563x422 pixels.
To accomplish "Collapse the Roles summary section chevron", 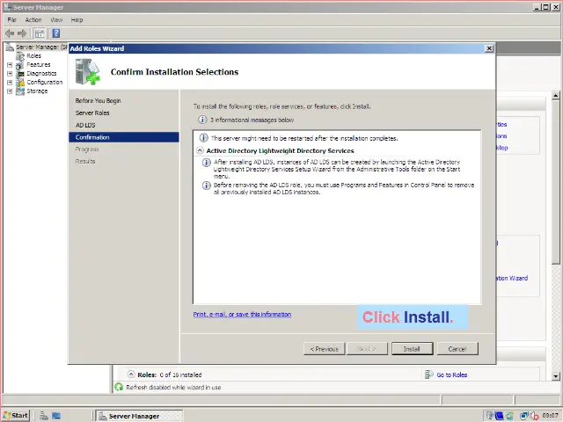I will [131, 375].
